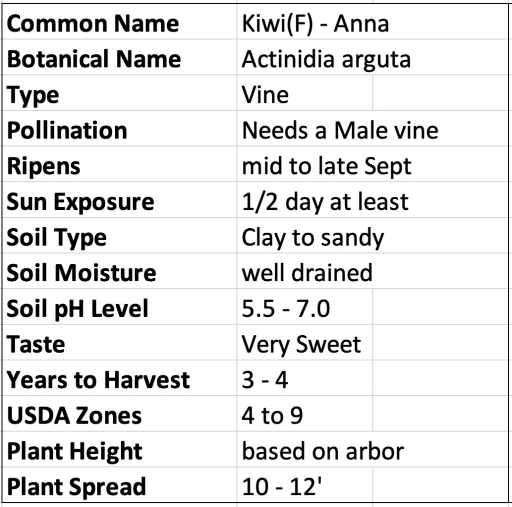The width and height of the screenshot is (512, 507).
Task: Click the 'Kiwi(F) - Anna' cell
Action: (x=315, y=24)
